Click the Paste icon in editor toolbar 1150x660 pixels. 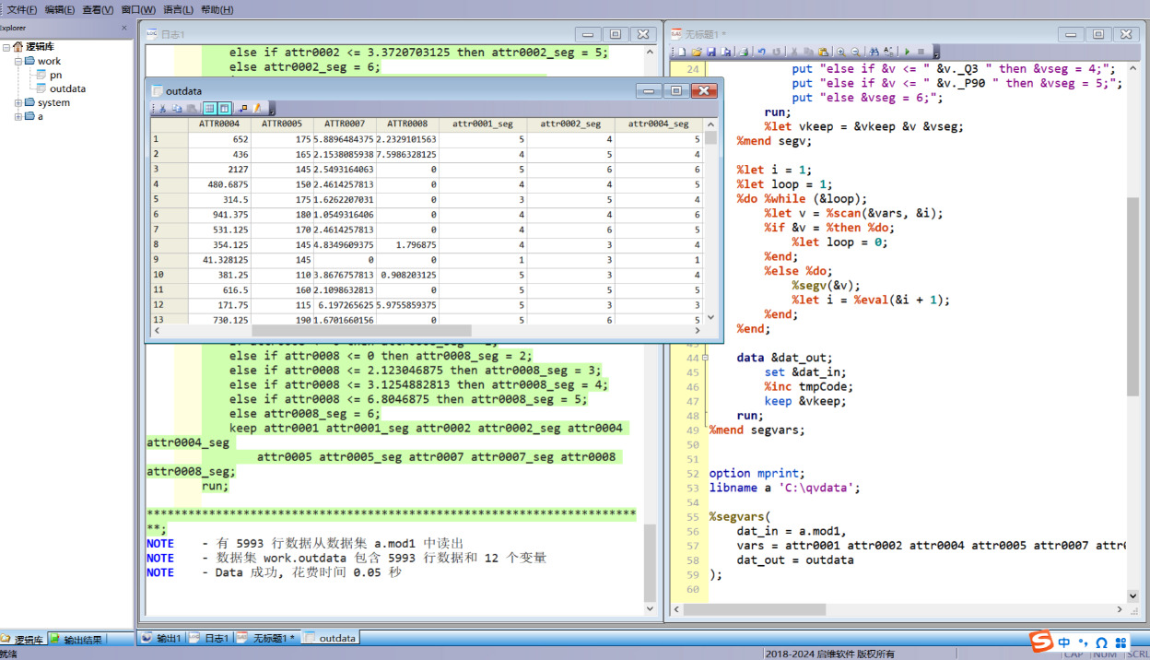tap(823, 52)
